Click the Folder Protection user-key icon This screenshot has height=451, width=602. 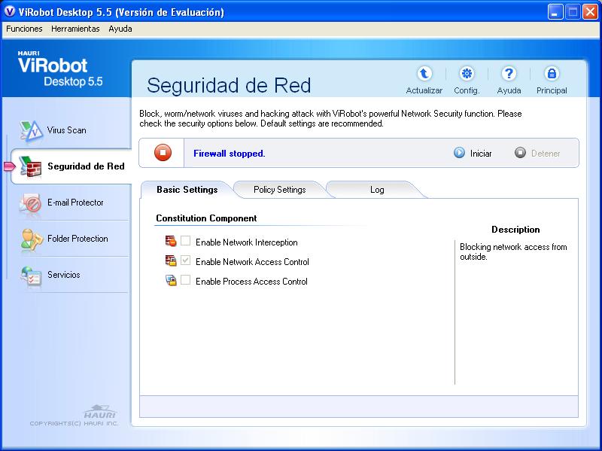point(32,239)
